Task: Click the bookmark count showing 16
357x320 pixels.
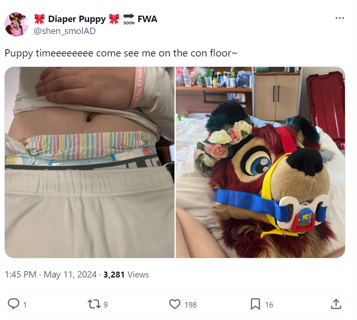Action: (x=269, y=305)
